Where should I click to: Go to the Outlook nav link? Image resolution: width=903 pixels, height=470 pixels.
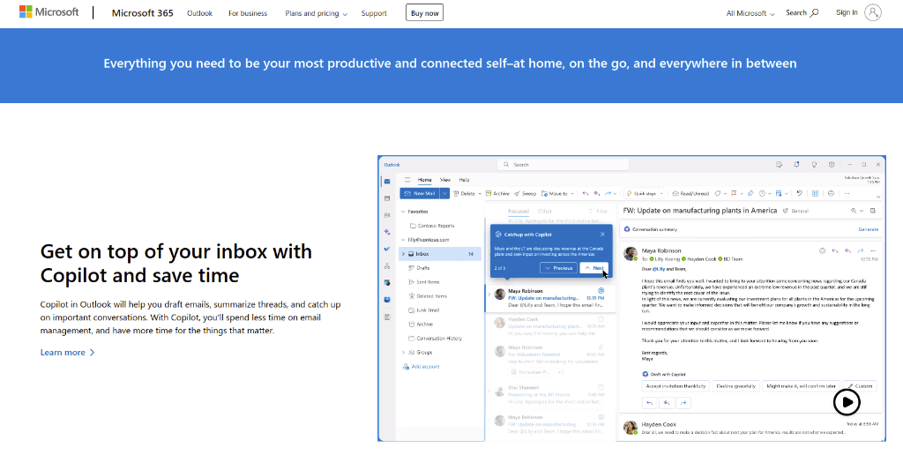[199, 13]
